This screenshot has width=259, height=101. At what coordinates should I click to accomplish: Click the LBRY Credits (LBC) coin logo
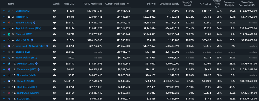[x=9, y=87]
